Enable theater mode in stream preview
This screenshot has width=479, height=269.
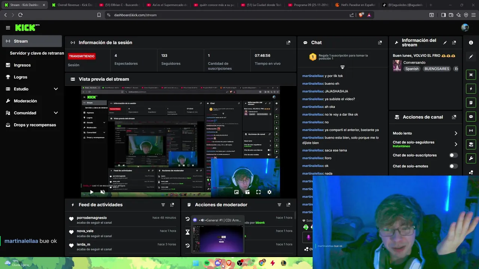[x=247, y=192]
